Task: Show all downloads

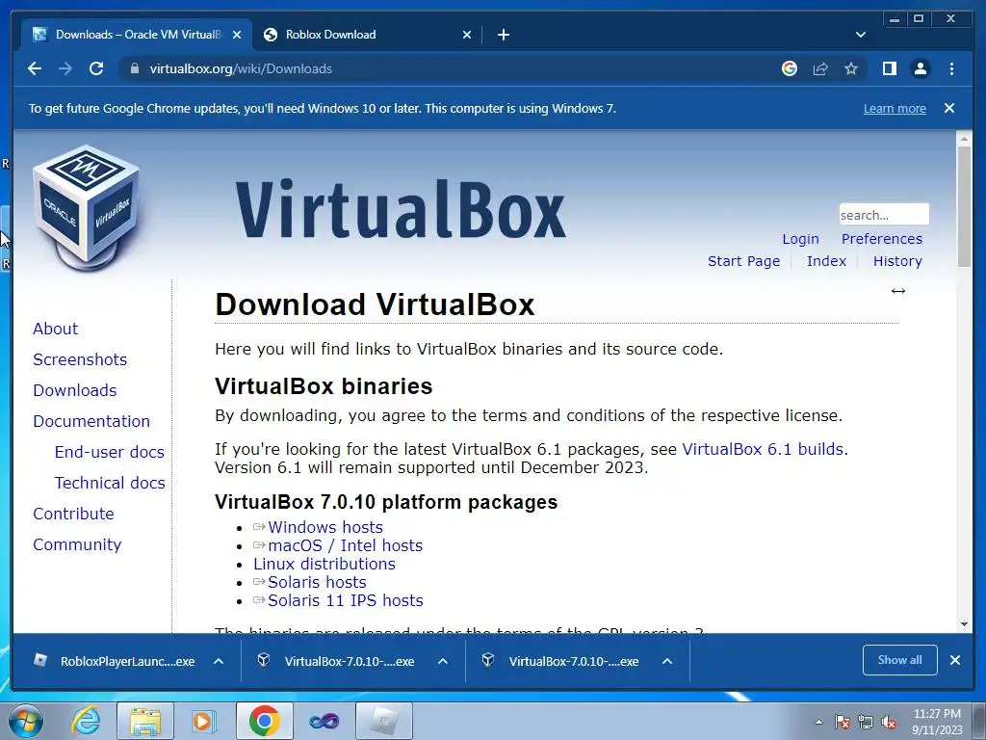Action: click(x=900, y=660)
